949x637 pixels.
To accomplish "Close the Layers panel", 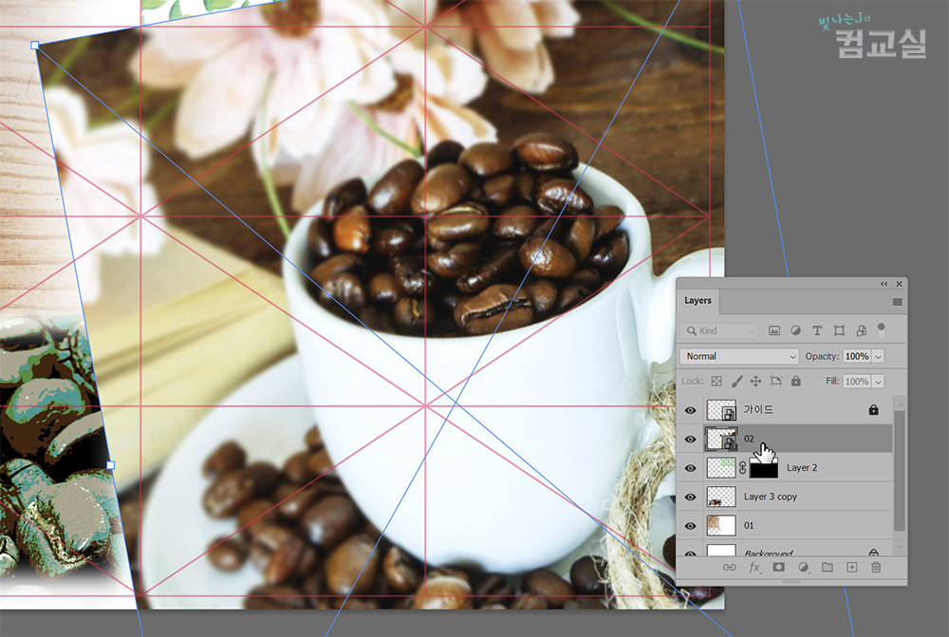I will pos(900,284).
